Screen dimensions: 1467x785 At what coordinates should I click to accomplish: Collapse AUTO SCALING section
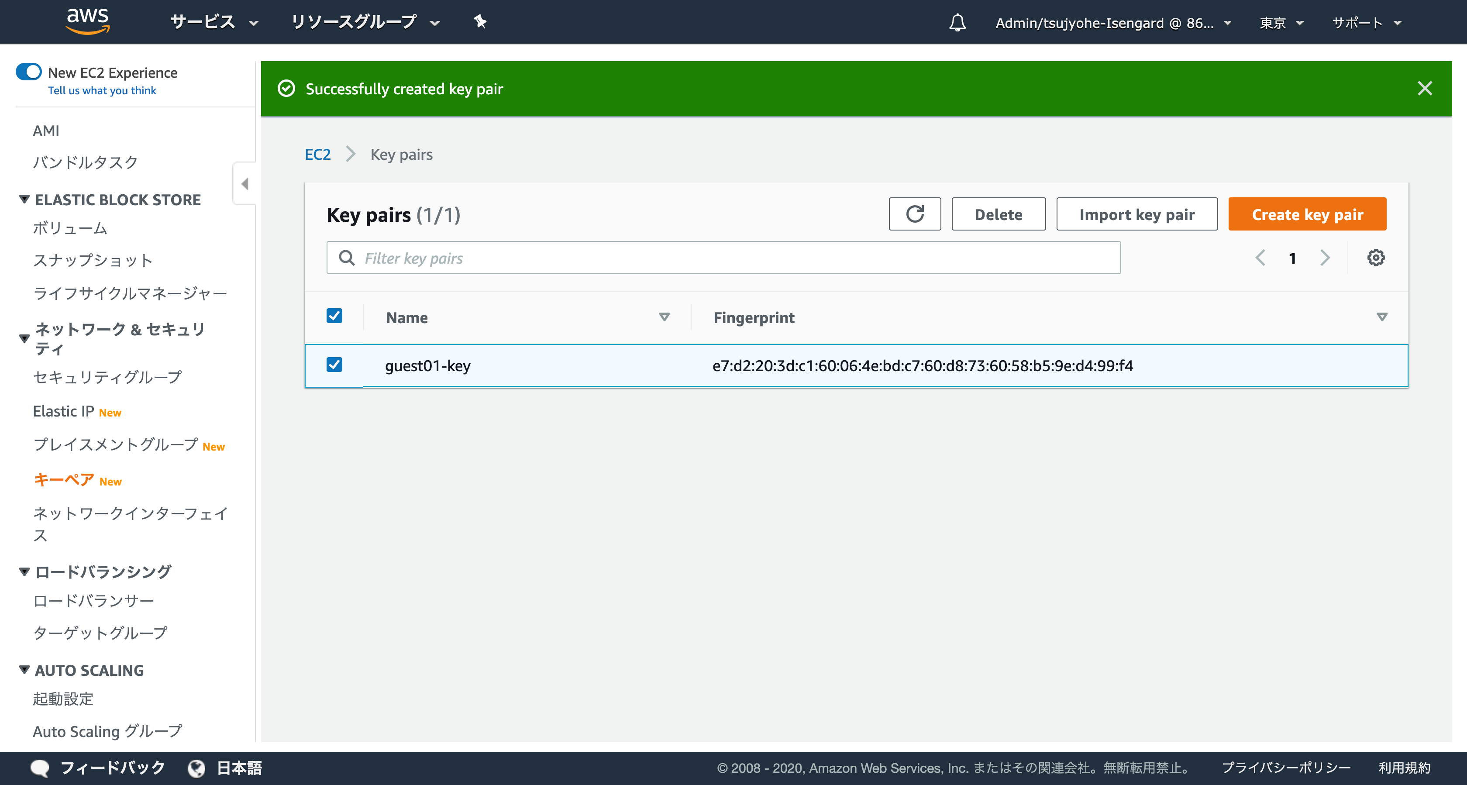24,670
